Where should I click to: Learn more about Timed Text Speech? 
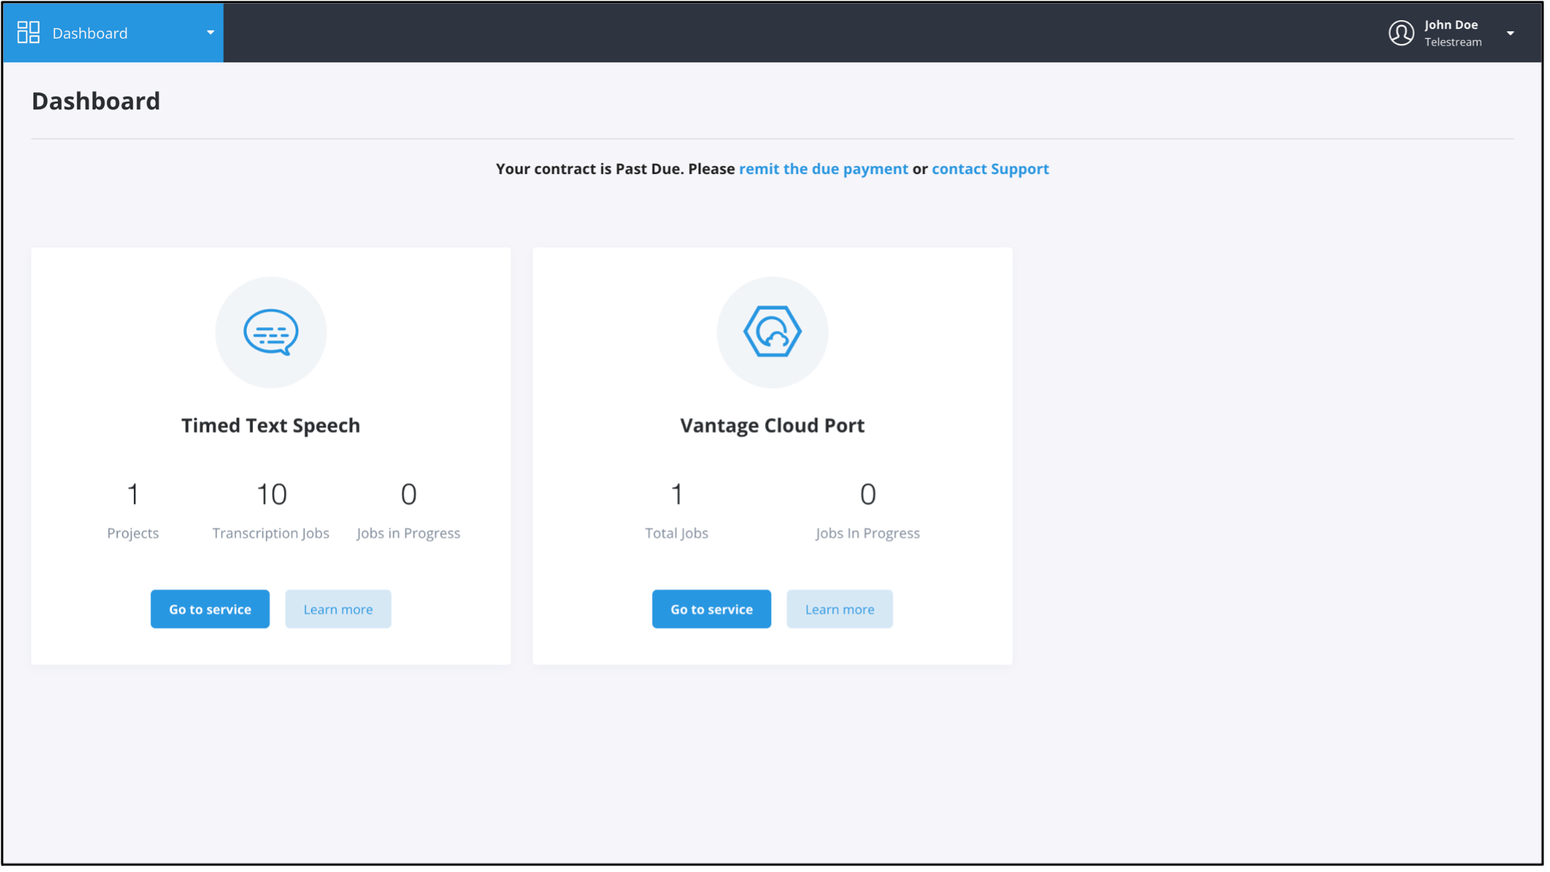click(338, 609)
